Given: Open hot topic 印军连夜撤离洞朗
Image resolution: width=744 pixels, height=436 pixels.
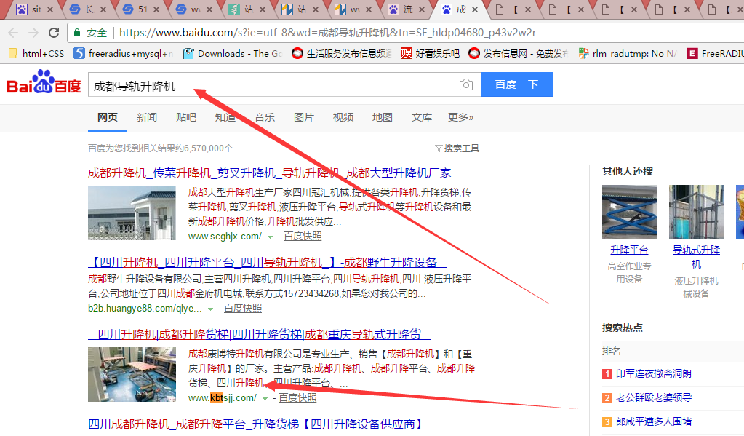Looking at the screenshot, I should point(653,374).
